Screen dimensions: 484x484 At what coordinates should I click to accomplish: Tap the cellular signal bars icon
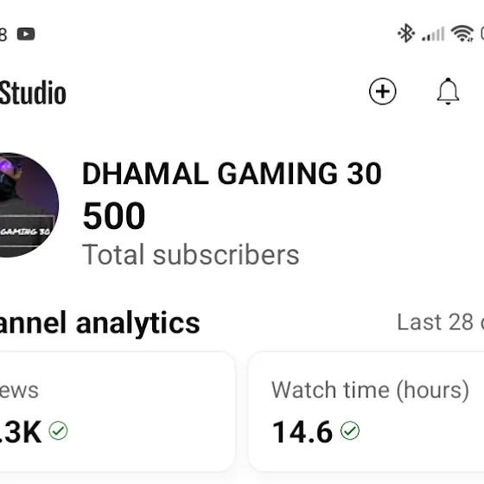[x=433, y=34]
